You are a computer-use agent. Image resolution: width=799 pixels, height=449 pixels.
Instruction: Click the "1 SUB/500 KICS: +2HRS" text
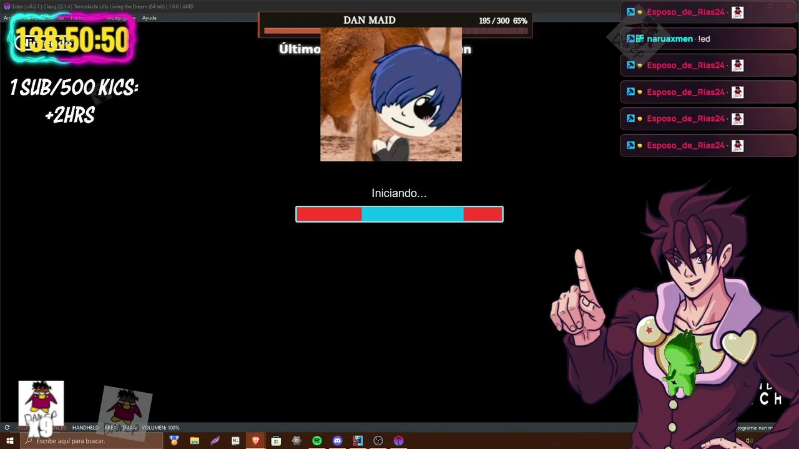74,101
